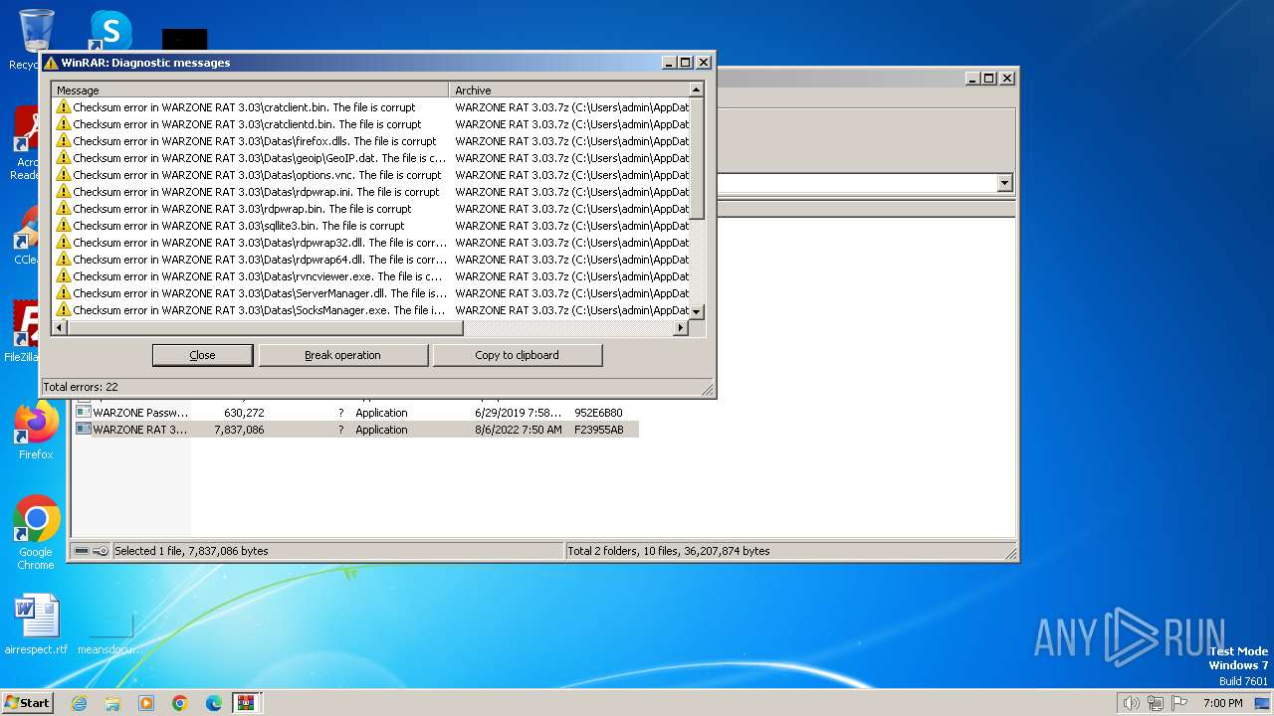Select the rdpwrap32.dll checksum error row
Screen dimensions: 1274x716
click(x=370, y=243)
